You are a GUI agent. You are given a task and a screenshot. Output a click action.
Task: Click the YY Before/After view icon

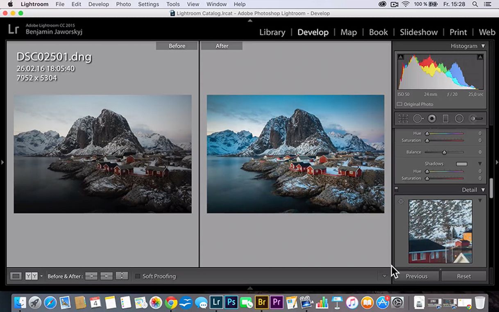[32, 276]
